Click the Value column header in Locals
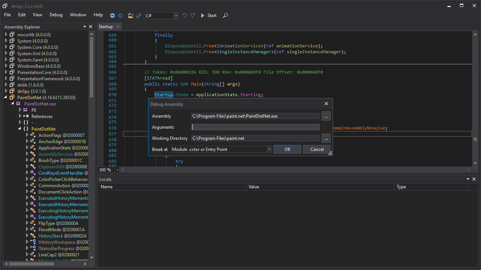 (x=320, y=187)
